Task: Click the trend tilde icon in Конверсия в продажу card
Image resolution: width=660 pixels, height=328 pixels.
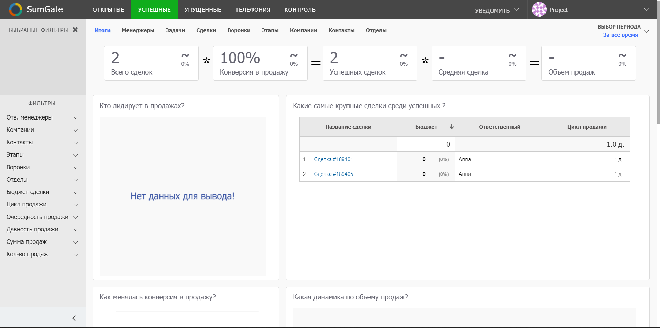Action: coord(294,55)
